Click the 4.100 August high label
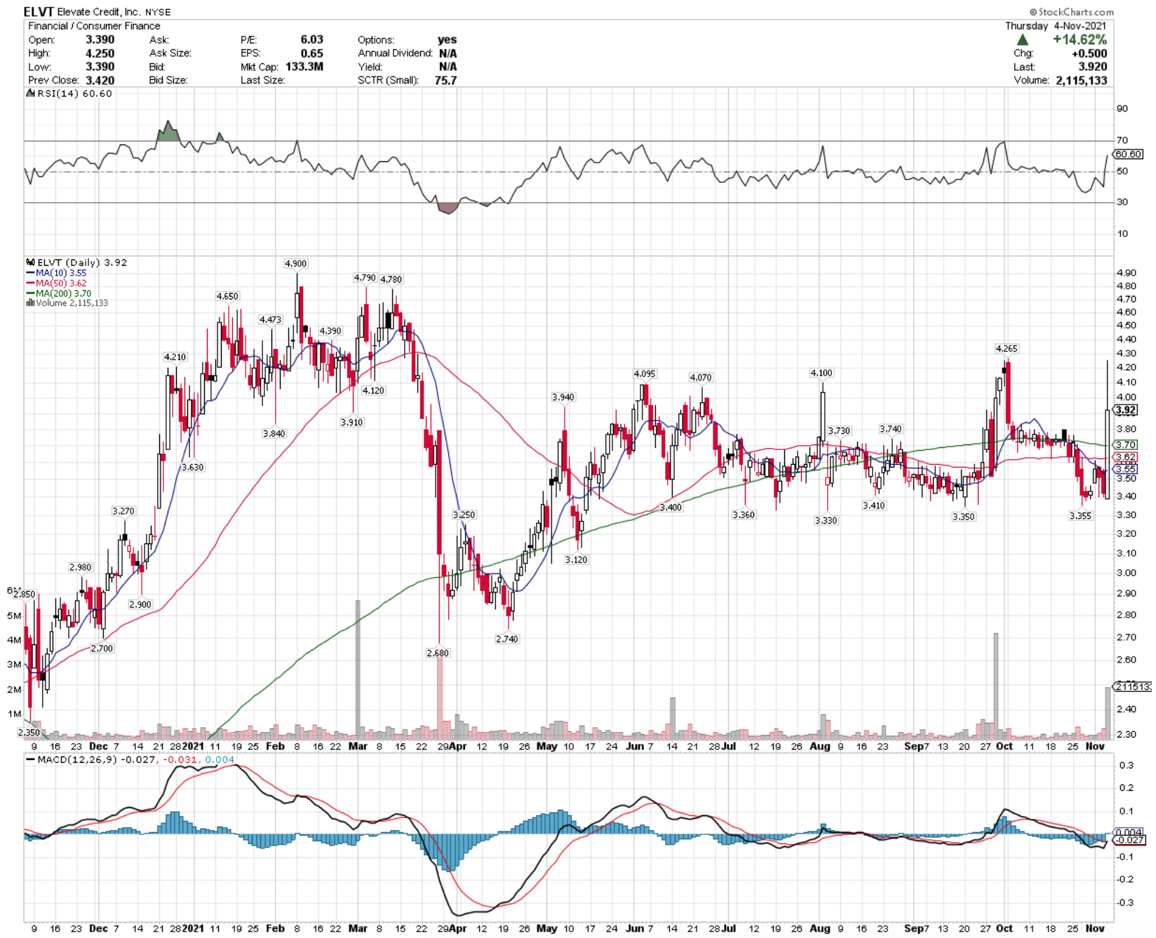Viewport: 1156px width, 938px height. [x=821, y=373]
